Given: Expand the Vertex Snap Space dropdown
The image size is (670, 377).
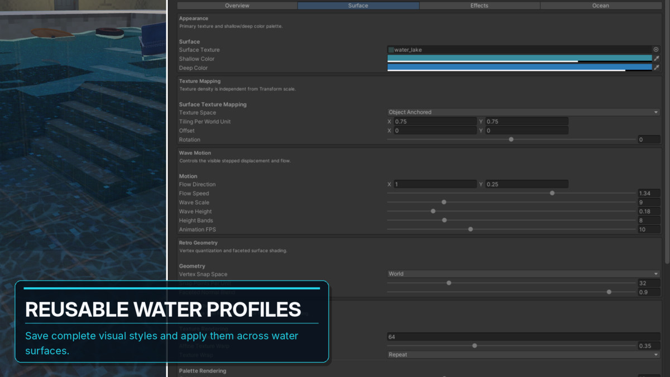Looking at the screenshot, I should click(524, 274).
